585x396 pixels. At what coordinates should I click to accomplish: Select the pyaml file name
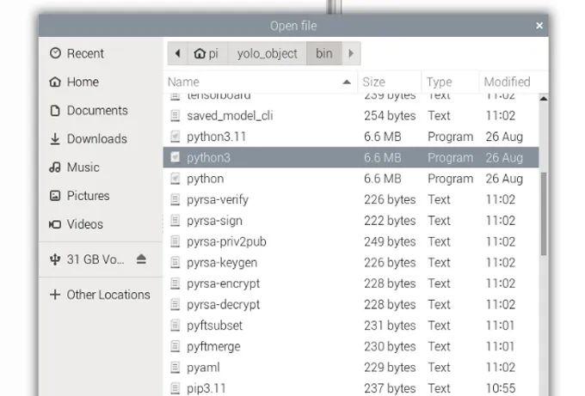pos(203,368)
